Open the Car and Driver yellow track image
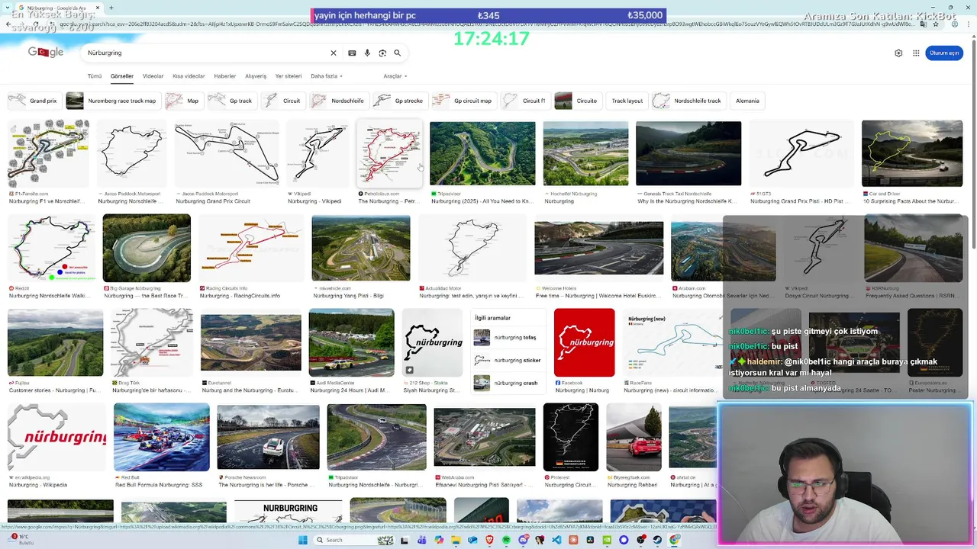The image size is (977, 549). click(912, 153)
